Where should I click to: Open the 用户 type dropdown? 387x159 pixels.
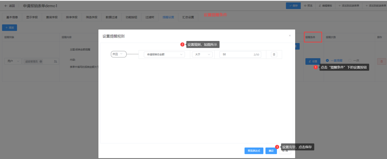point(13,61)
